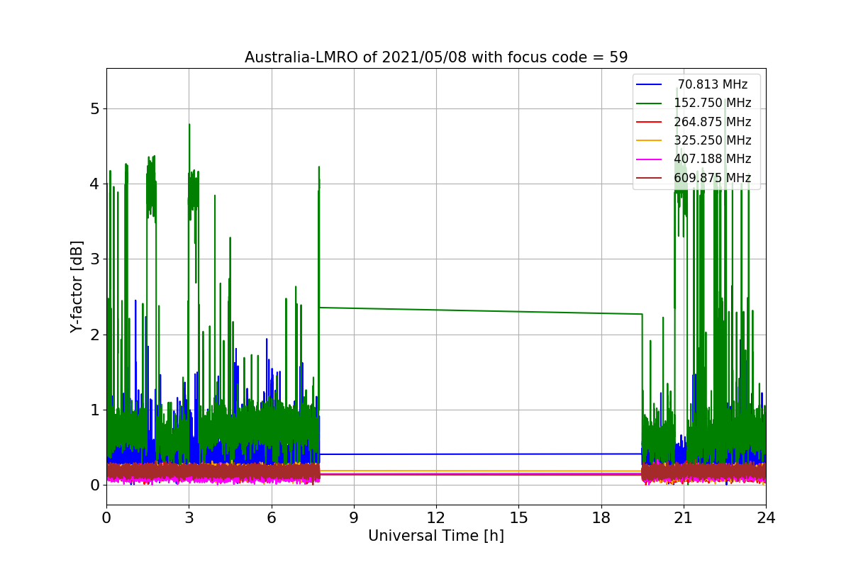Click y-axis tick label 1
This screenshot has height=567, width=851.
coord(94,410)
